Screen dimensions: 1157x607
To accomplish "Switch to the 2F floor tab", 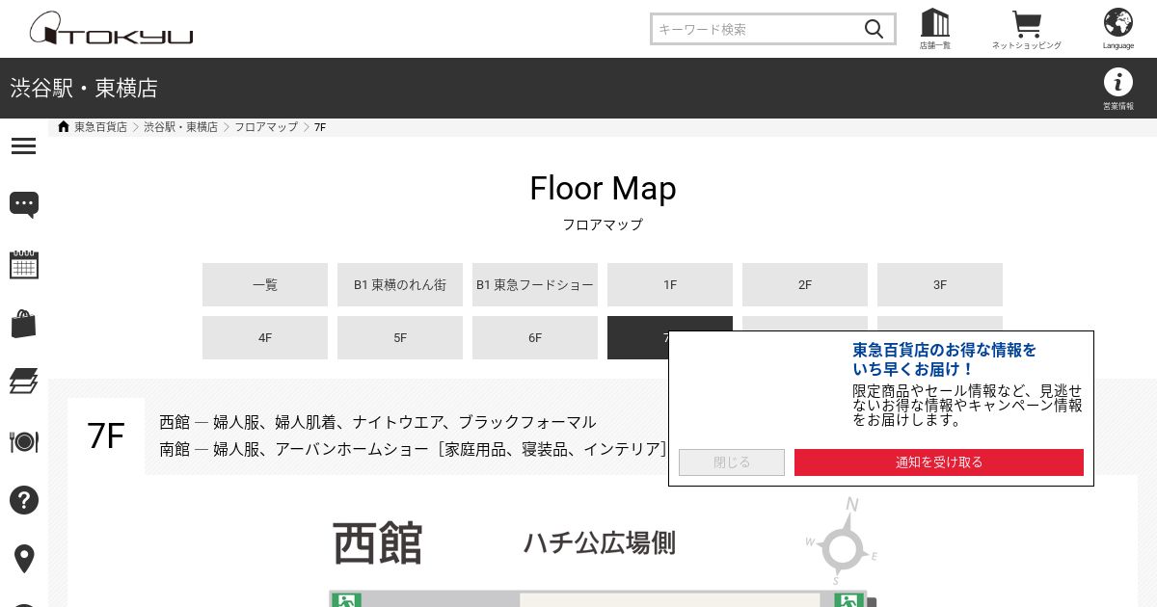I will coord(805,284).
